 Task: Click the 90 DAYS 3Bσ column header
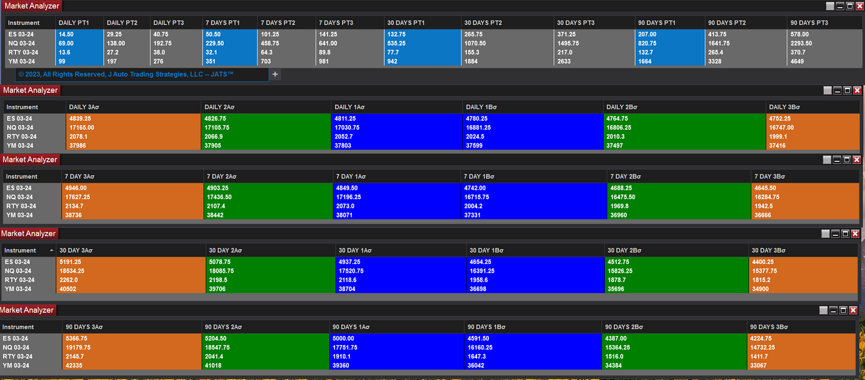tap(802, 327)
